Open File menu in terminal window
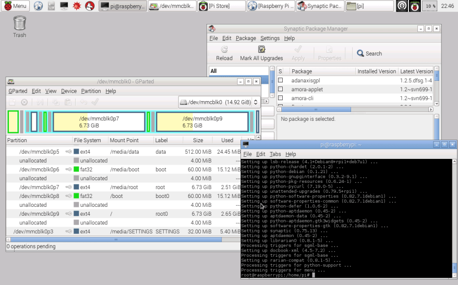The image size is (458, 285). (x=247, y=154)
